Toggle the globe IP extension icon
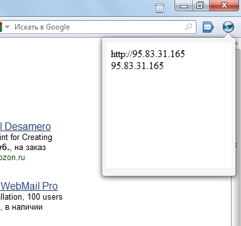Viewport: 241px width, 226px height. pyautogui.click(x=228, y=27)
